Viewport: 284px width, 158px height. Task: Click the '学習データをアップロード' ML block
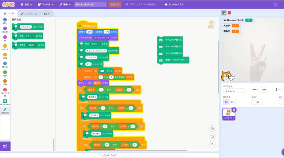click(x=173, y=60)
